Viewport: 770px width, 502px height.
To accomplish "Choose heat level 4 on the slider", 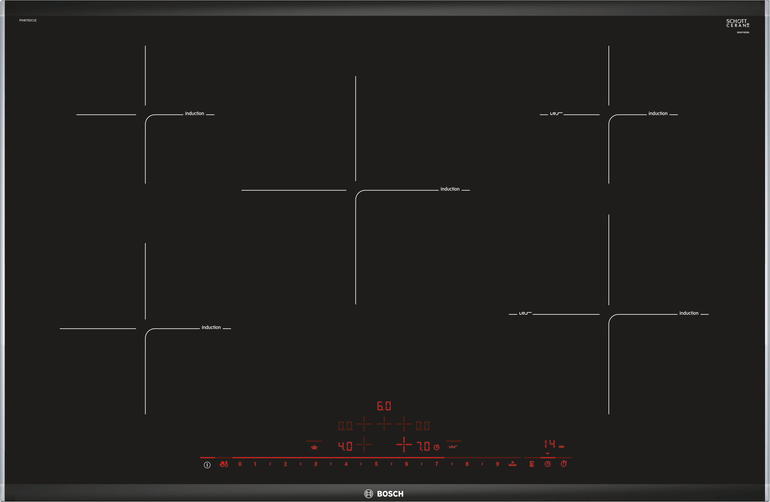I will [346, 464].
